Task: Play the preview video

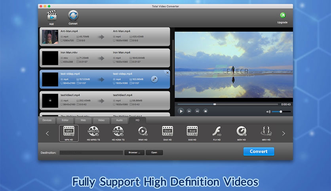Action: 181,111
